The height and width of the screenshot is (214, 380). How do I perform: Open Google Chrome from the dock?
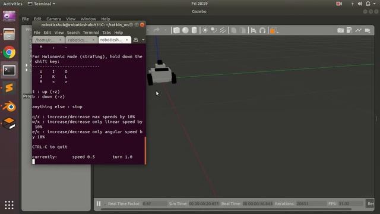9,52
